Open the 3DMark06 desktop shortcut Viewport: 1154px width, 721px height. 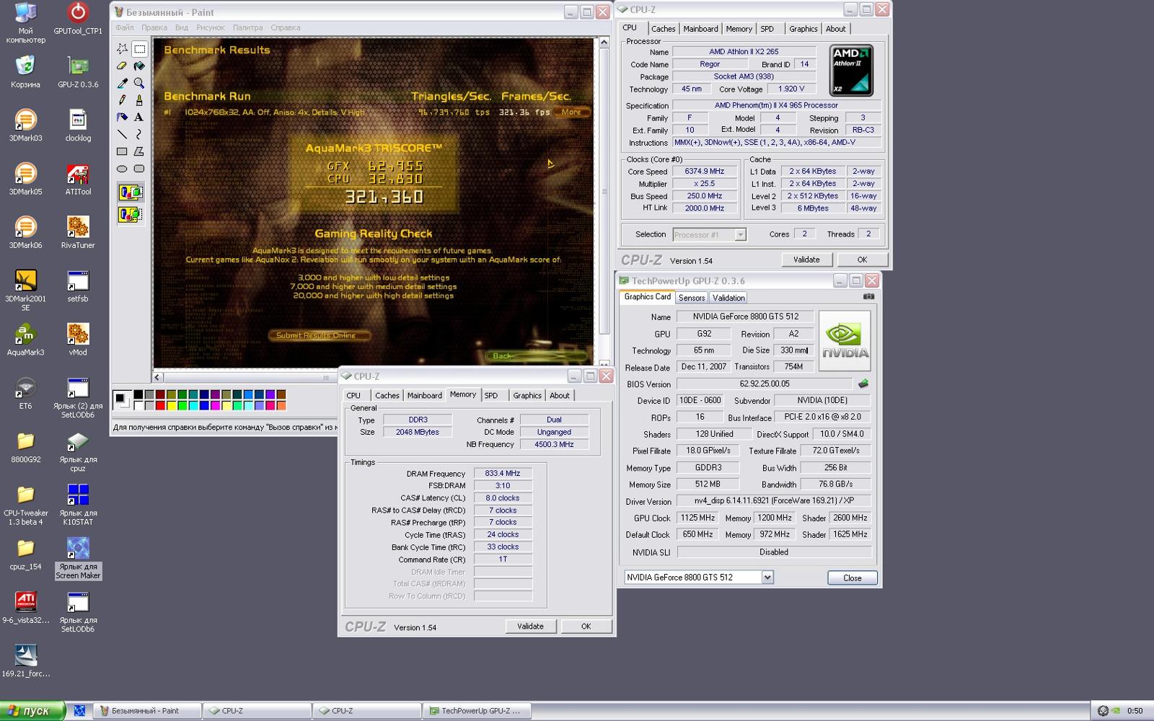coord(25,232)
